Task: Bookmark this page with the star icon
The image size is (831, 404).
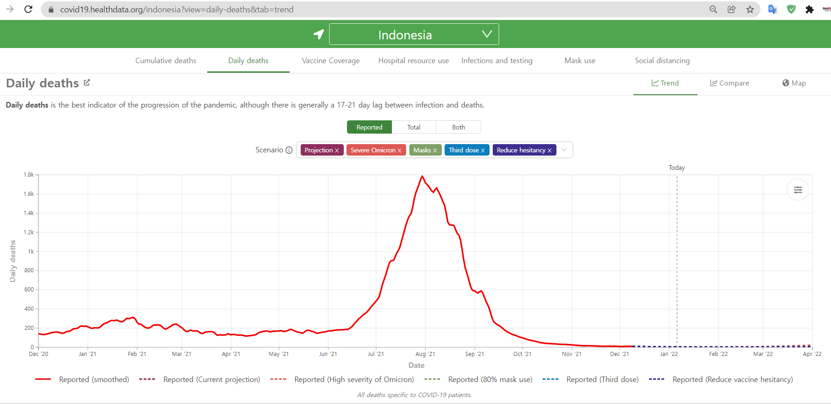Action: click(750, 9)
